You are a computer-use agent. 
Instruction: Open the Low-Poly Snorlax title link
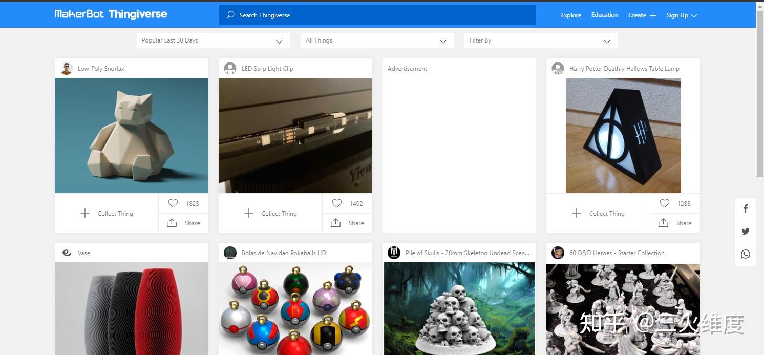pos(101,69)
